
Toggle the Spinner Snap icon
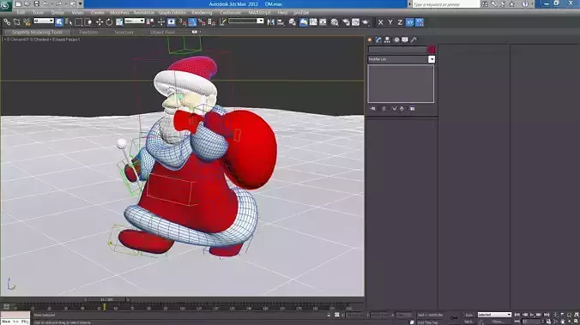(212, 22)
